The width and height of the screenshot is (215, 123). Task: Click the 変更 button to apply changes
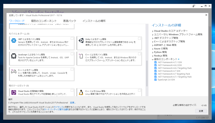[x=201, y=111]
